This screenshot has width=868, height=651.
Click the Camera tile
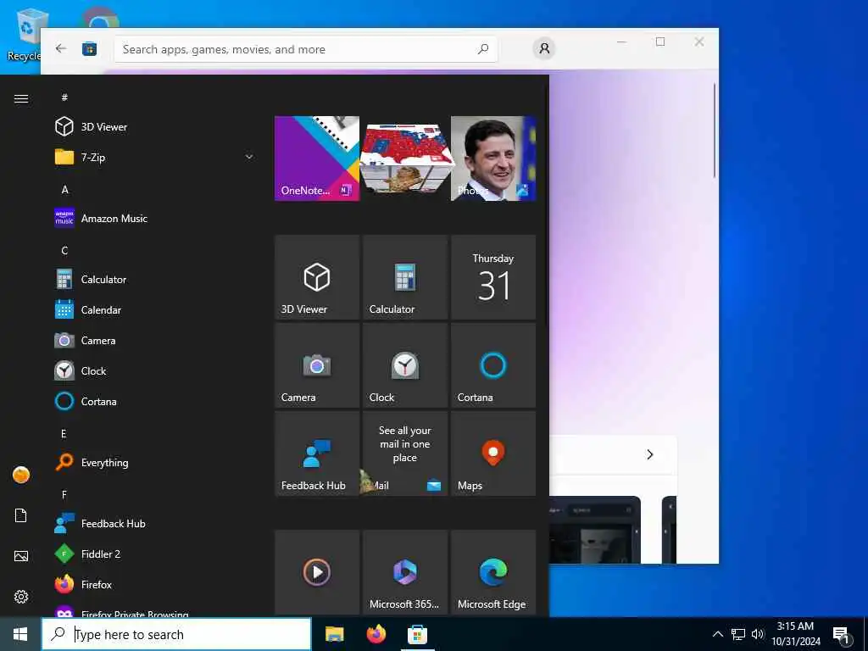click(x=317, y=365)
